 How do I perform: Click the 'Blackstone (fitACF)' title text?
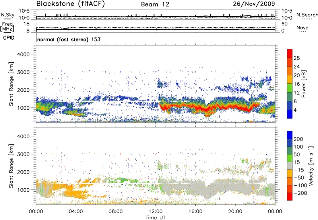[x=71, y=4]
